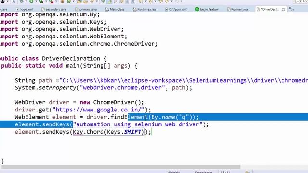Screen dimensions: 308x173
Task: Click cursor position '15 : 41' in status bar
Action: pos(225,172)
